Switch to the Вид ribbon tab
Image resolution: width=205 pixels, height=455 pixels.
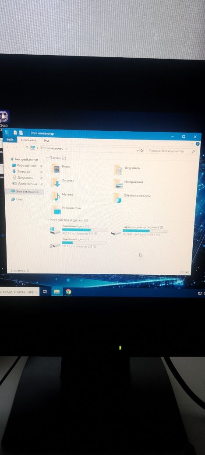click(46, 140)
